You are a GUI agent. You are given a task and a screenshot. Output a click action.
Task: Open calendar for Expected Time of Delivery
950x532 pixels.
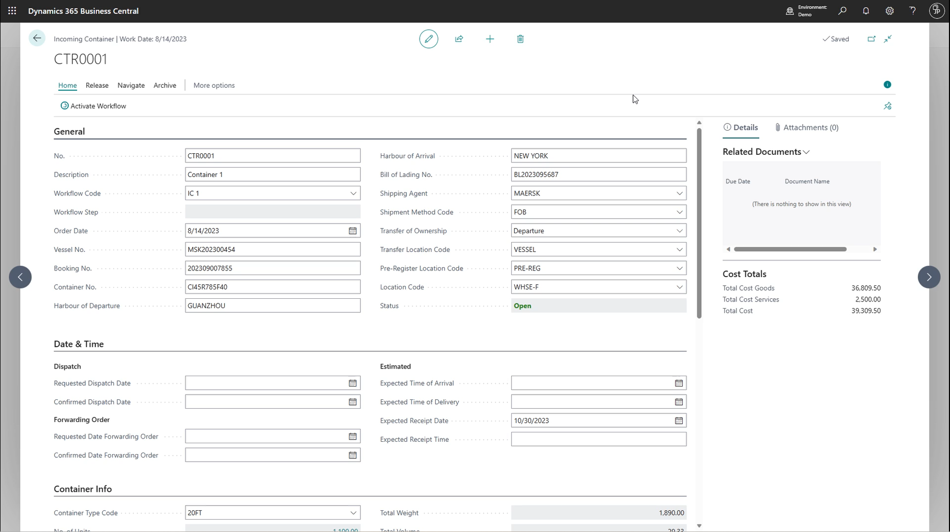[679, 402]
